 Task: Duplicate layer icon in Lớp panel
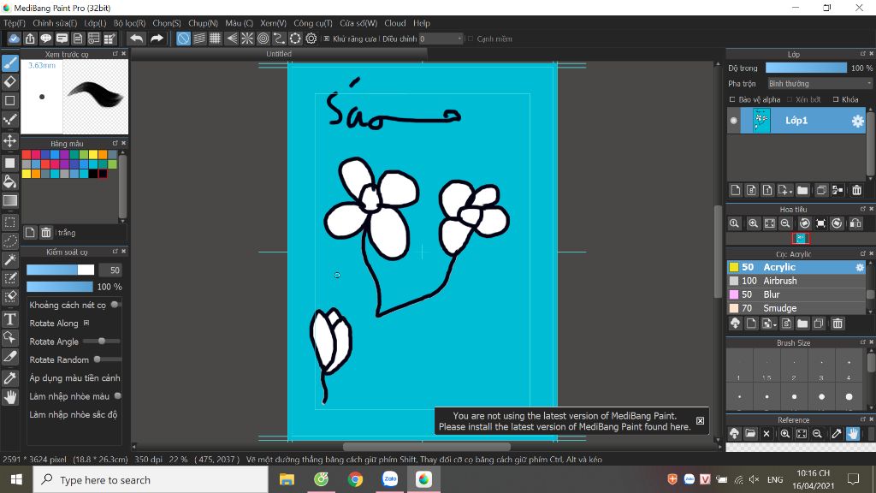[x=821, y=191]
